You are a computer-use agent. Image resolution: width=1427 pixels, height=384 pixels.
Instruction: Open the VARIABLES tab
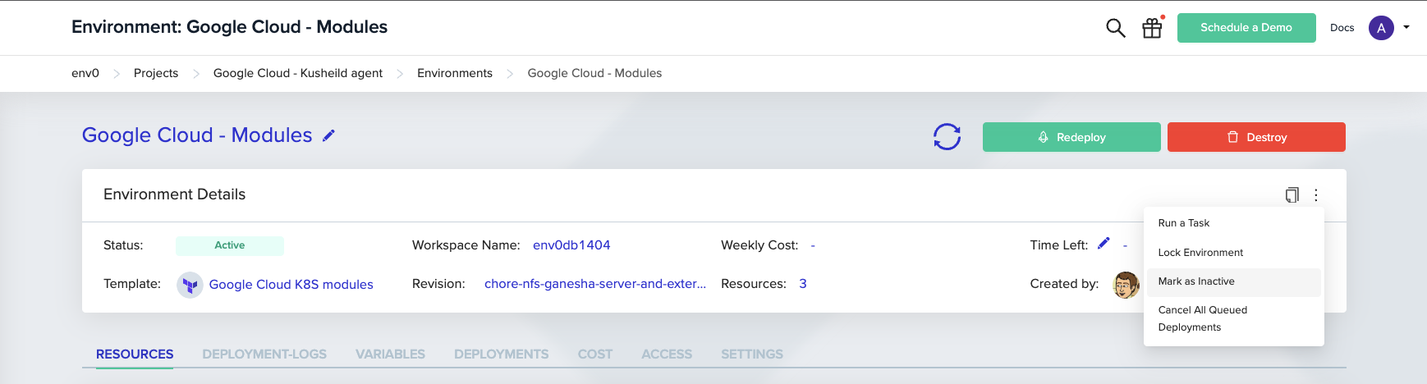point(390,354)
